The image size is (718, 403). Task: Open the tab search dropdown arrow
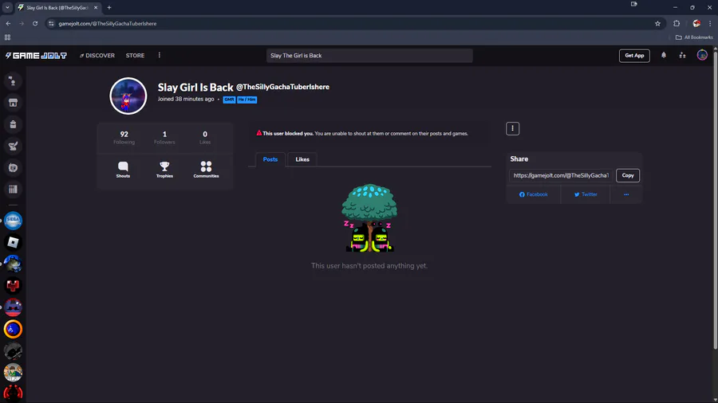[7, 8]
